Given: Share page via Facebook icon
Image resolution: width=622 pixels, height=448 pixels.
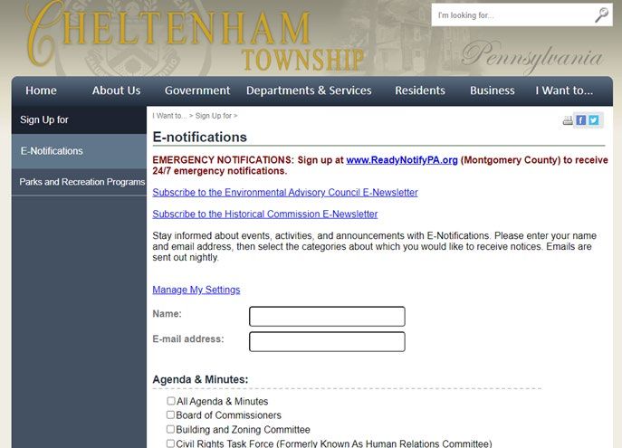Looking at the screenshot, I should click(580, 120).
